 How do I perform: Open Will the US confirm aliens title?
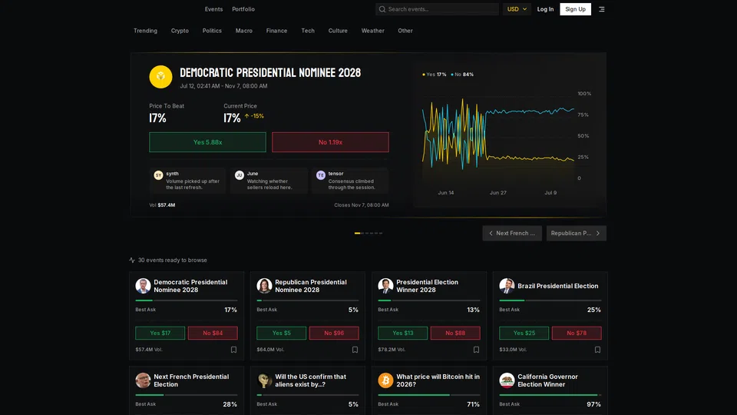310,380
